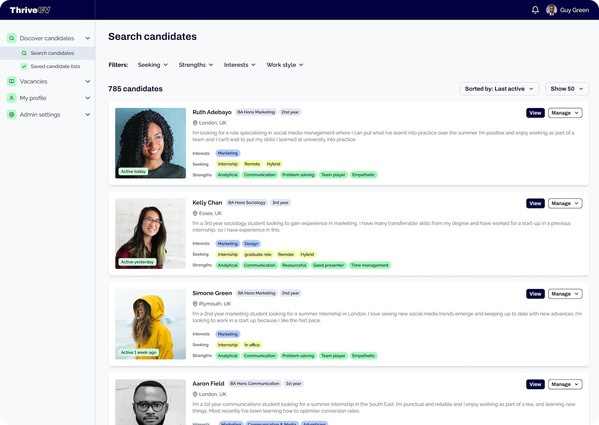Click the 3rd year badge
This screenshot has width=599, height=425.
(280, 203)
